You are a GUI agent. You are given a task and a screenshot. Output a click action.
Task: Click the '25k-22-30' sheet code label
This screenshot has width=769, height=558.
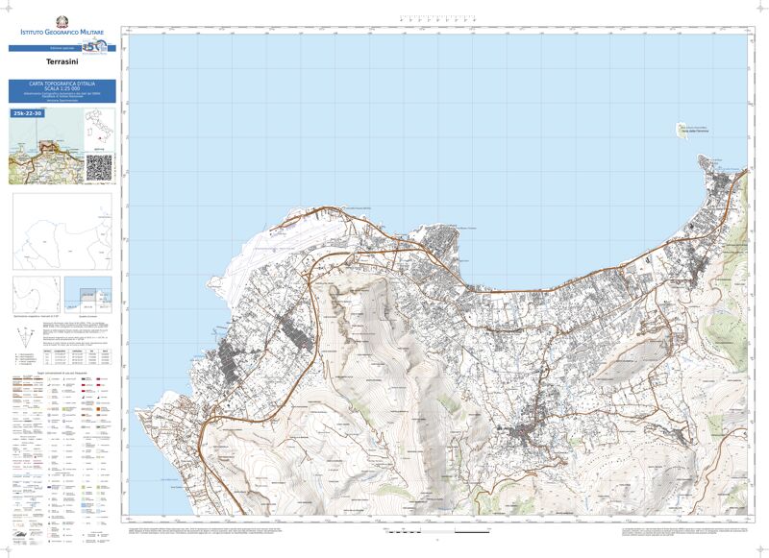(x=28, y=113)
